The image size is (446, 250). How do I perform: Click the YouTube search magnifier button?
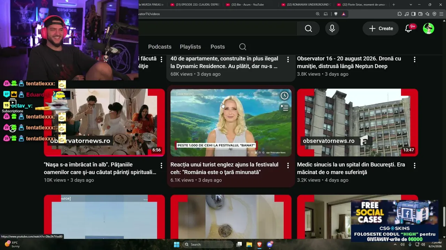tap(308, 28)
